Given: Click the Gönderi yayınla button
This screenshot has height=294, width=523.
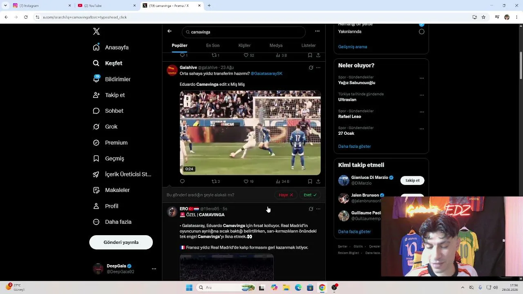Looking at the screenshot, I should (x=121, y=242).
